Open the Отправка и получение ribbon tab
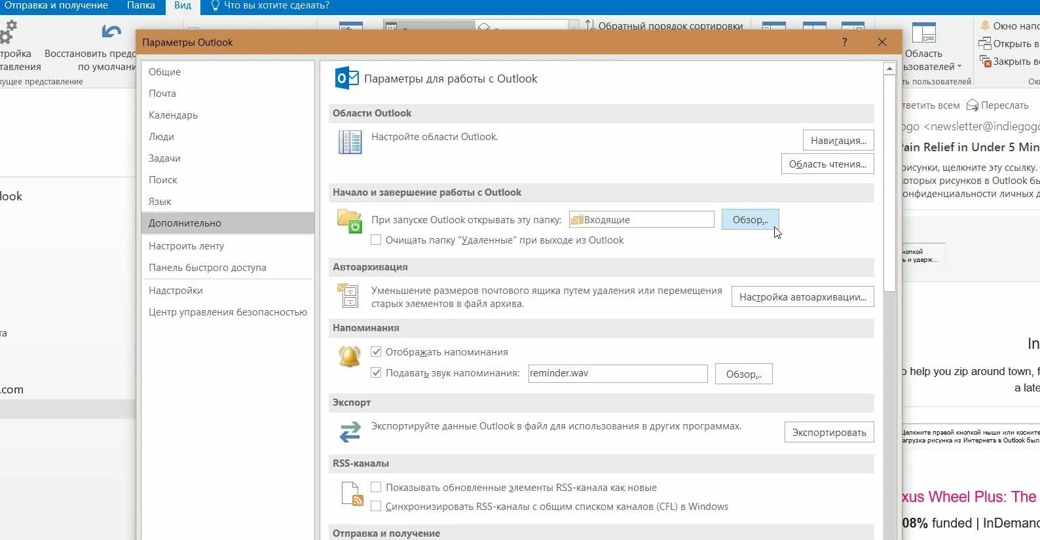 pyautogui.click(x=56, y=5)
